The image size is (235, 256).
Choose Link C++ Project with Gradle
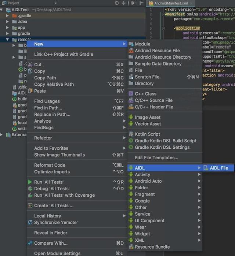pos(77,54)
